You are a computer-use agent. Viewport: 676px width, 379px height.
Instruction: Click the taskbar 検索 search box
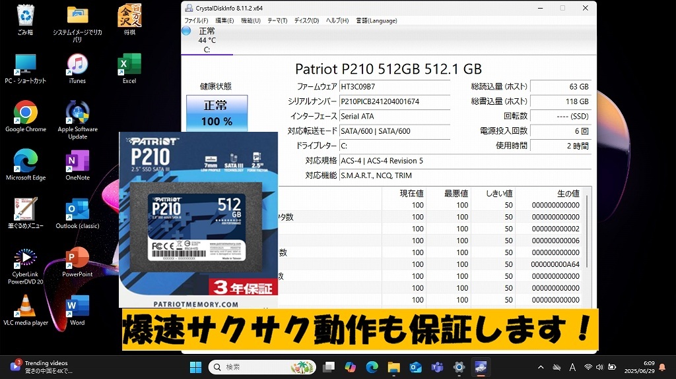point(262,367)
